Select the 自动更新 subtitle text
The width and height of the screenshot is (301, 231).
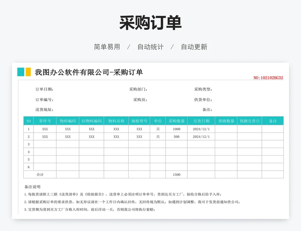(194, 47)
